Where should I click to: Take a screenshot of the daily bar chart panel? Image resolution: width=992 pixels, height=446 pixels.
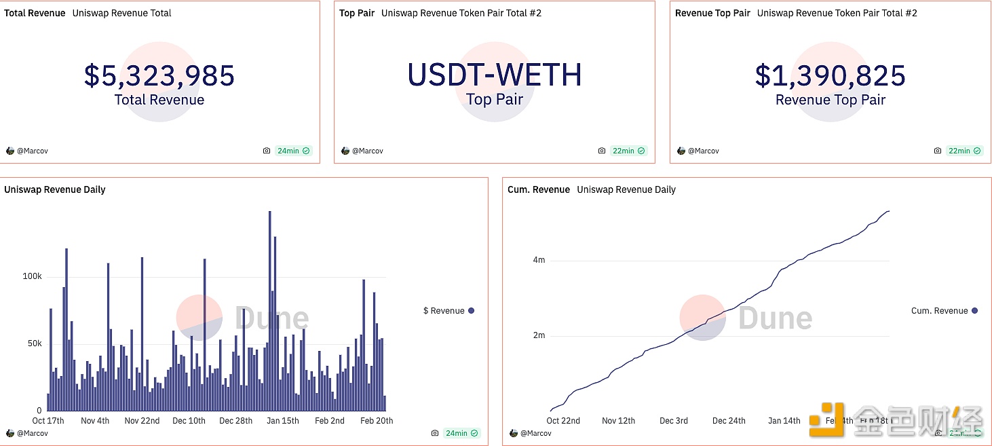[435, 433]
